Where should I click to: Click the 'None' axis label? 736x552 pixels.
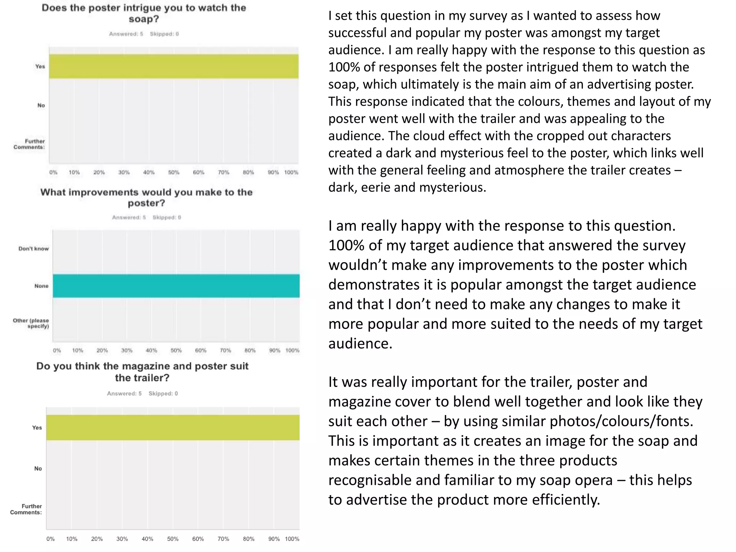41,286
